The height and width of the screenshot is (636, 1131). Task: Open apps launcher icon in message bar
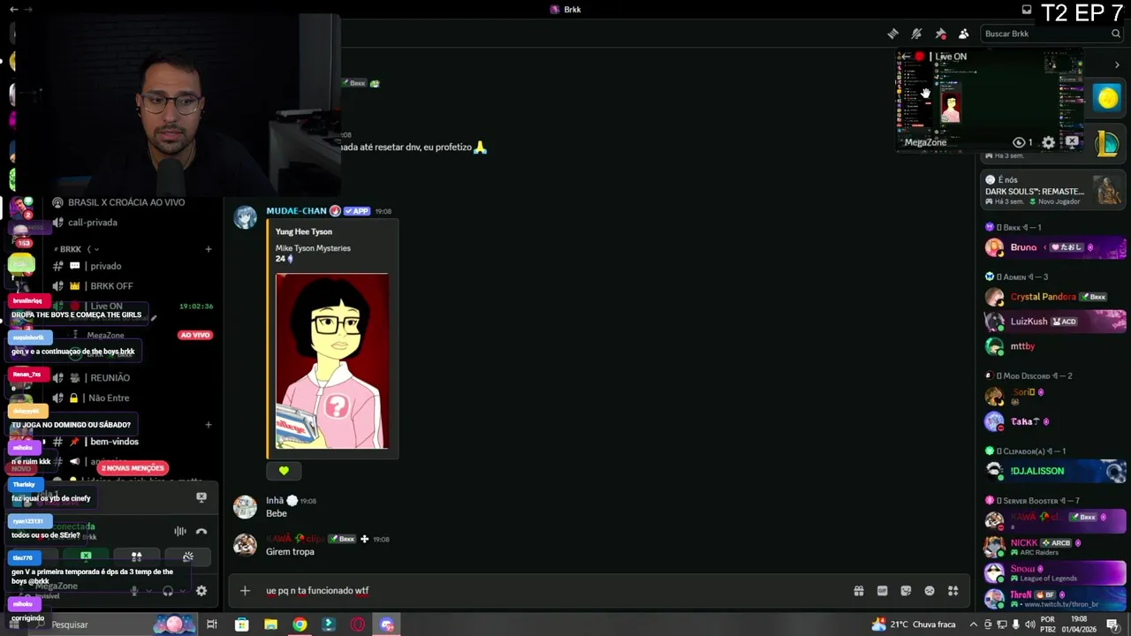pos(953,591)
